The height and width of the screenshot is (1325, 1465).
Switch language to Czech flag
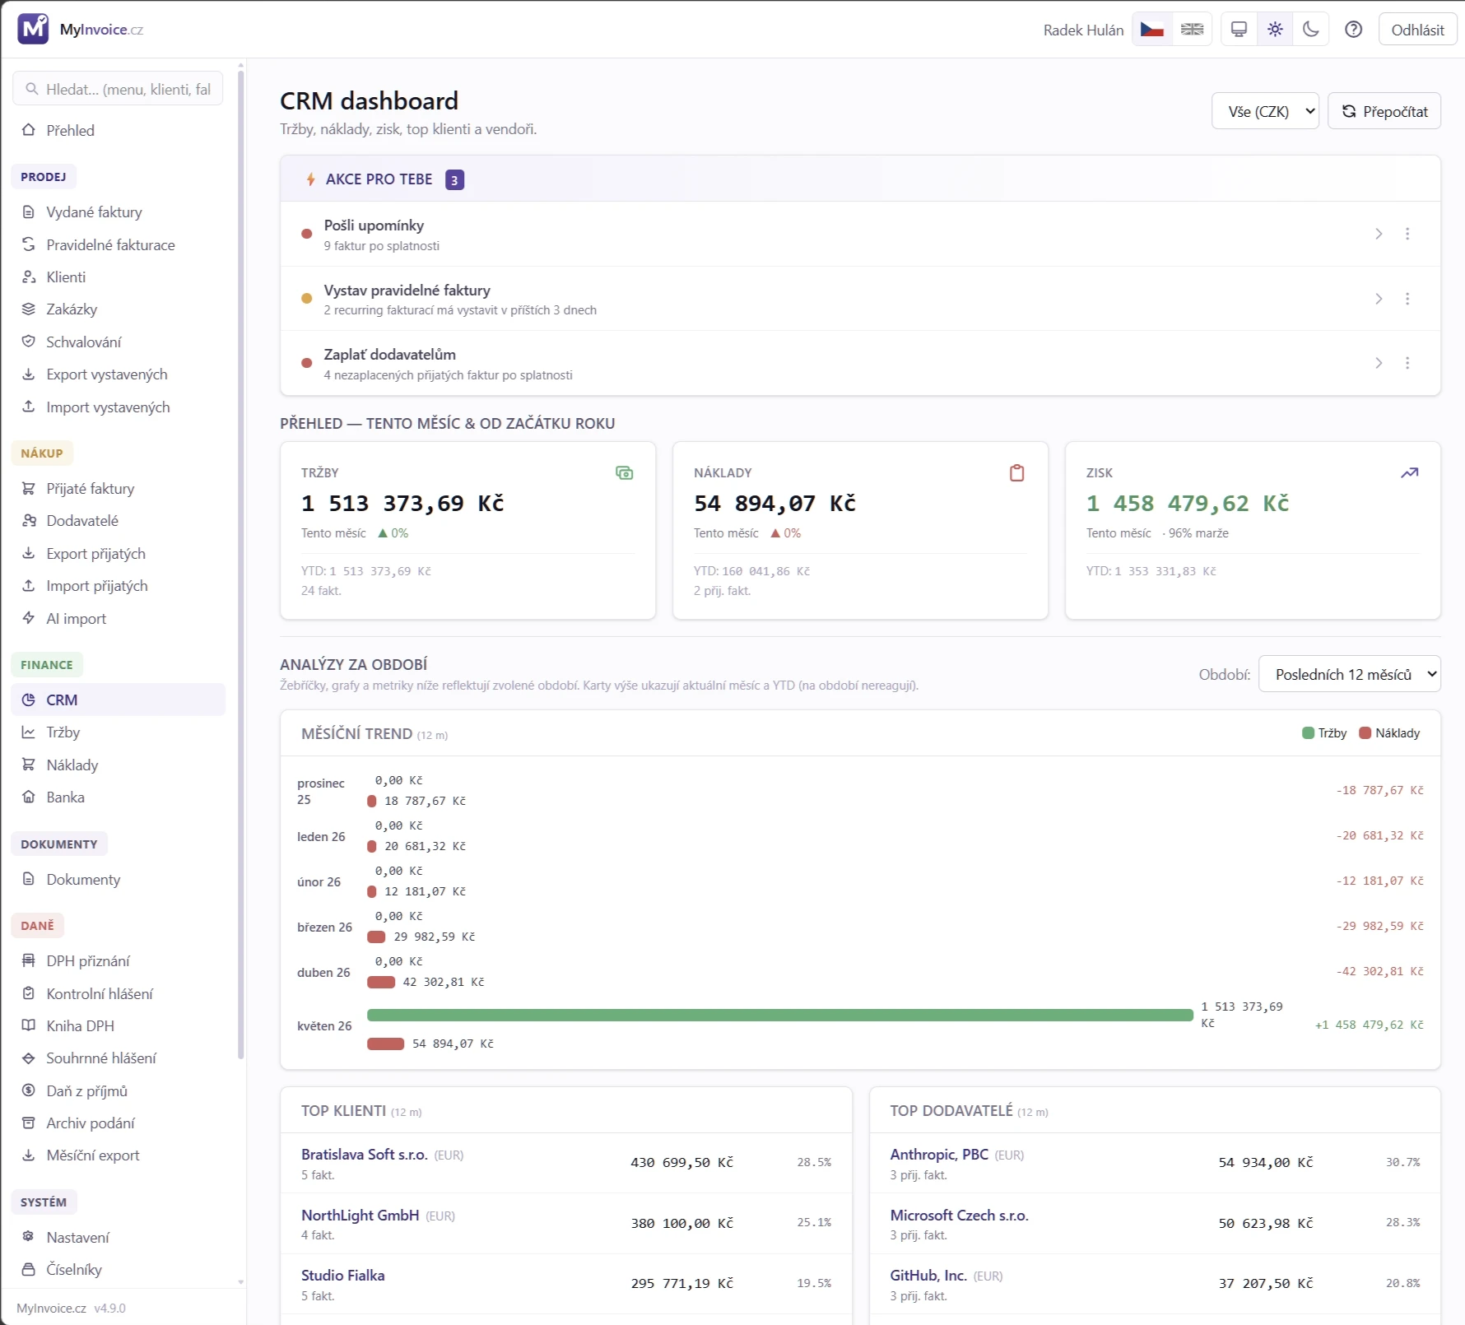[1151, 30]
